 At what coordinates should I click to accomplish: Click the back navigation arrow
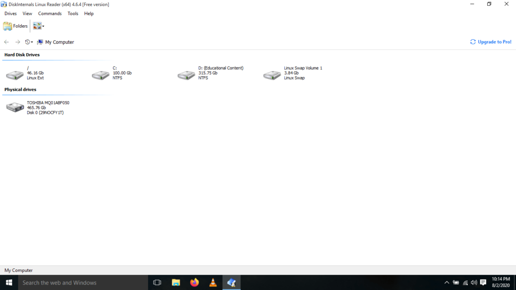[x=7, y=42]
